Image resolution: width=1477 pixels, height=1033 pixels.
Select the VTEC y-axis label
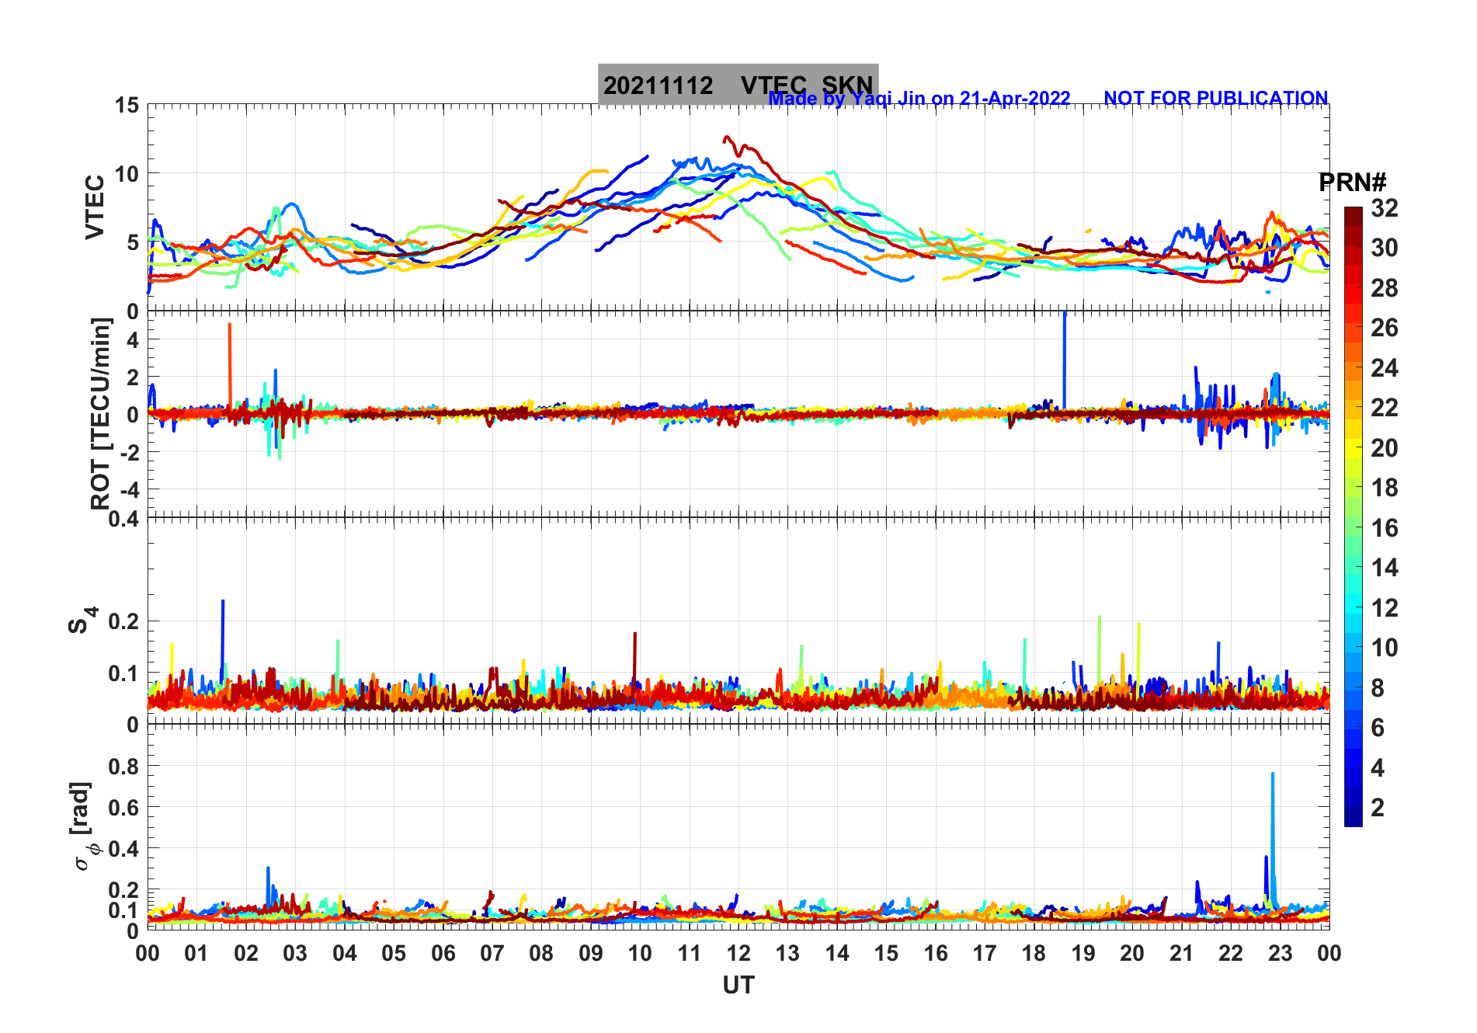(95, 207)
